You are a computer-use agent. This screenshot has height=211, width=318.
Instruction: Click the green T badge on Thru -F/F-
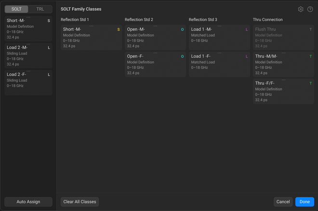(310, 83)
